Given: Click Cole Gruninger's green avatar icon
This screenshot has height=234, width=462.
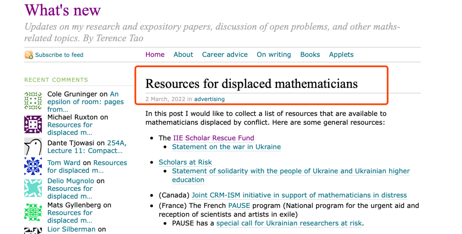Looking at the screenshot, I should [33, 100].
